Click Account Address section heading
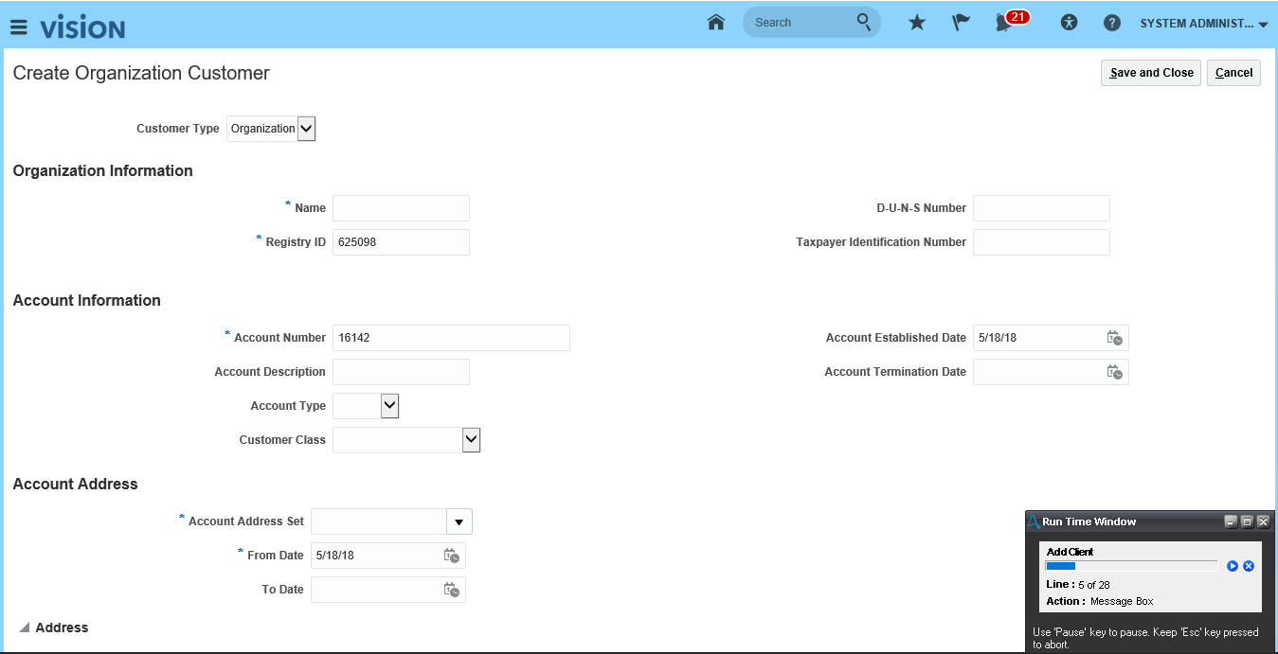1278x654 pixels. click(75, 485)
